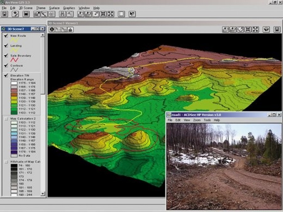Click the Save Project icon in main toolbar

(x=5, y=14)
